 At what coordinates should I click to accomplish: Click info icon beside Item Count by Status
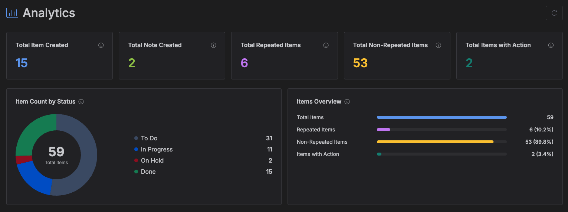(81, 102)
